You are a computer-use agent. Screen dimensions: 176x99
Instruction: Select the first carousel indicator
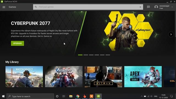click(80, 55)
